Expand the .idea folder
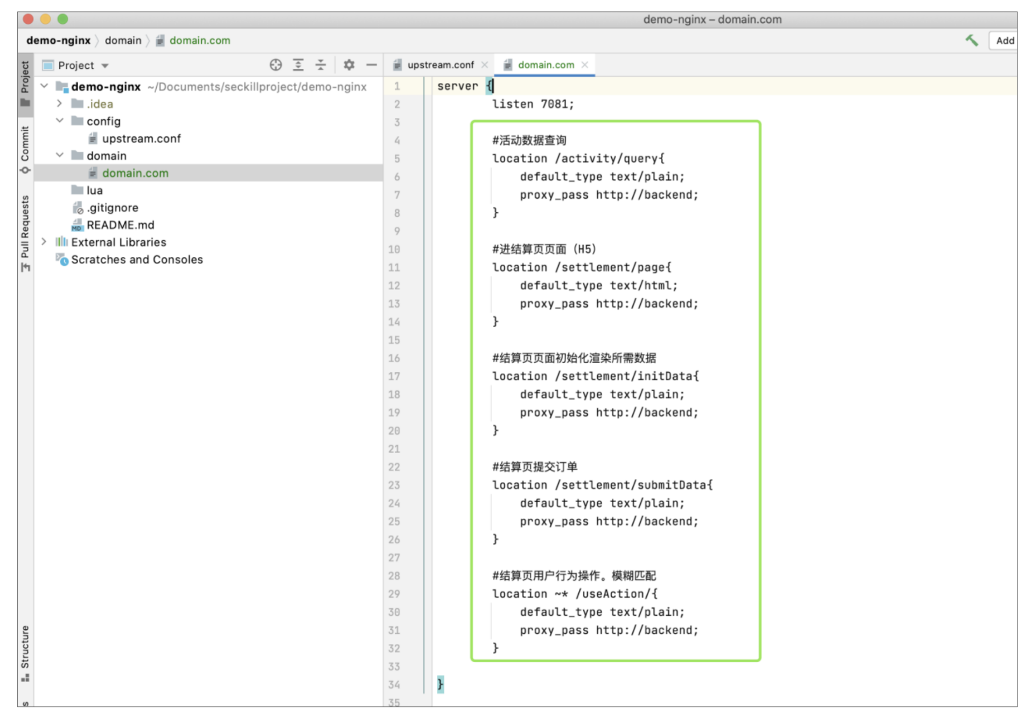The height and width of the screenshot is (722, 1034). (60, 103)
